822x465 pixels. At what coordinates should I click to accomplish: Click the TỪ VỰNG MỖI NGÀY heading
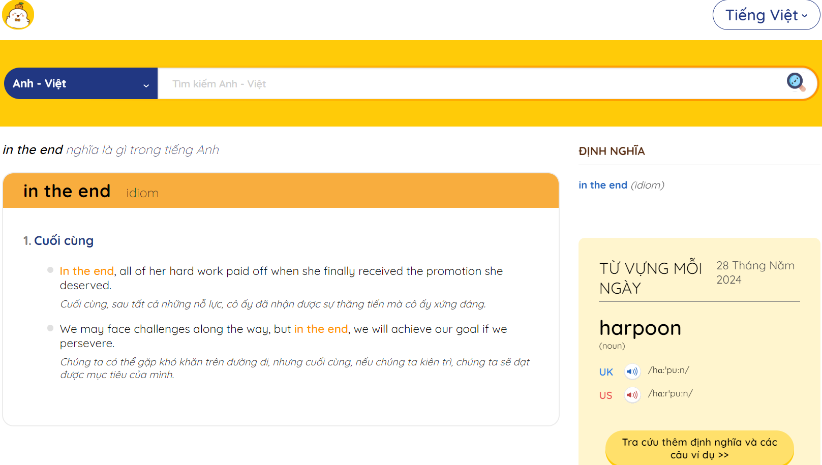pos(650,278)
